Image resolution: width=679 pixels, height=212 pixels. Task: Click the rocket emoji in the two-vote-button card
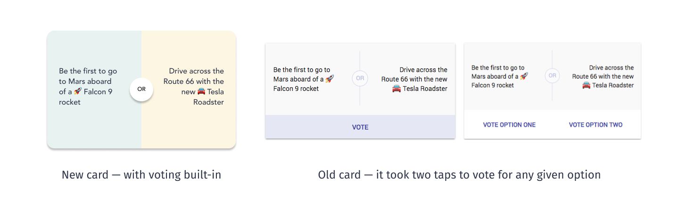(524, 76)
